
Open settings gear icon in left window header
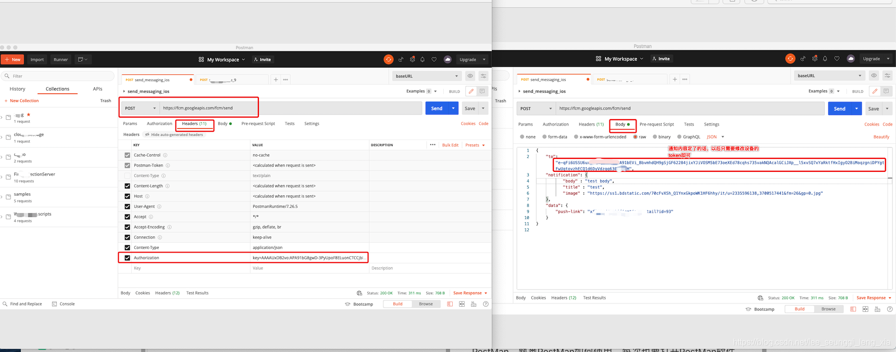tap(412, 59)
